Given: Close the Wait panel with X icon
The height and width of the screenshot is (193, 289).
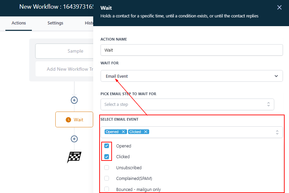Looking at the screenshot, I should pyautogui.click(x=279, y=7).
